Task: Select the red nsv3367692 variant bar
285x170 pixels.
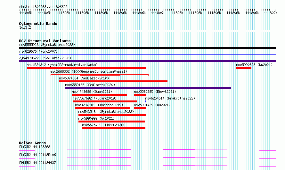Action: 105,101
